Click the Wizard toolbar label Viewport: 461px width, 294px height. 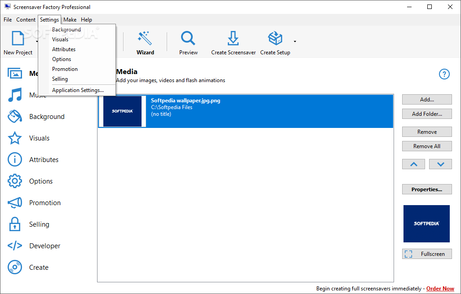(145, 52)
